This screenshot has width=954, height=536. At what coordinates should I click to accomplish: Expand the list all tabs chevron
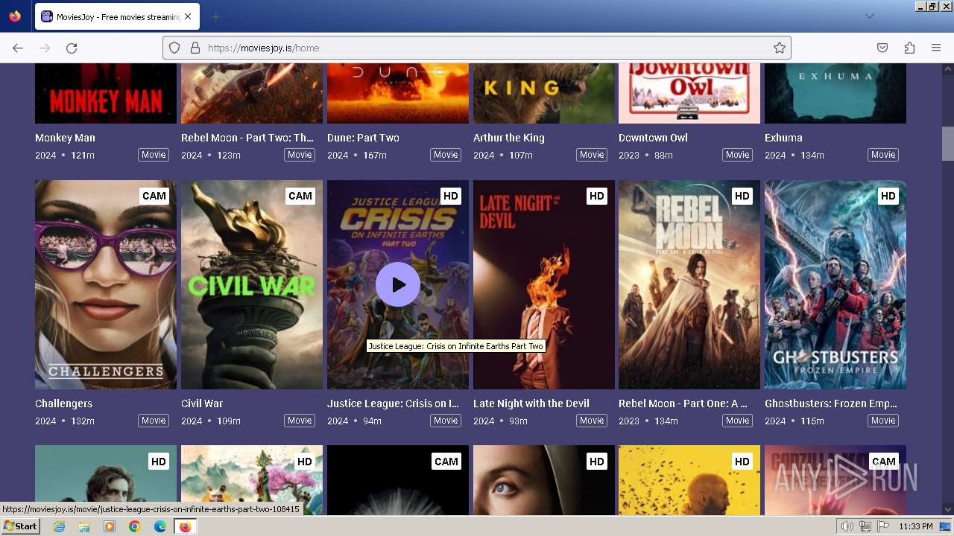pyautogui.click(x=869, y=16)
